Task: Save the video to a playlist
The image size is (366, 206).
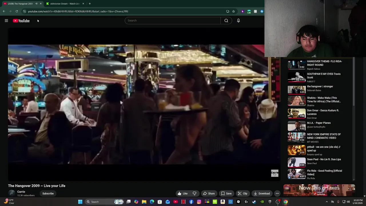Action: (226, 193)
